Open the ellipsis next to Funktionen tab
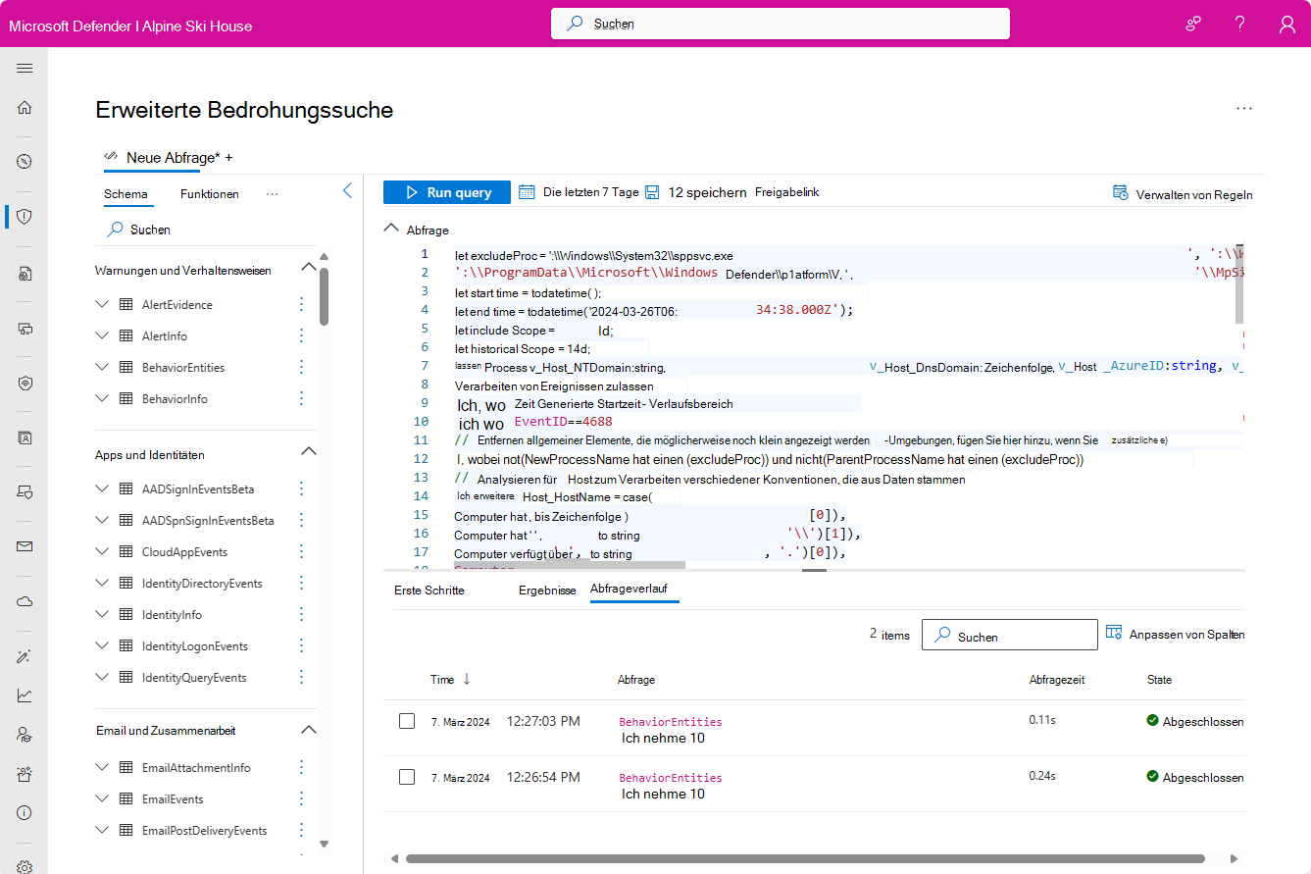The image size is (1311, 874). 273,194
